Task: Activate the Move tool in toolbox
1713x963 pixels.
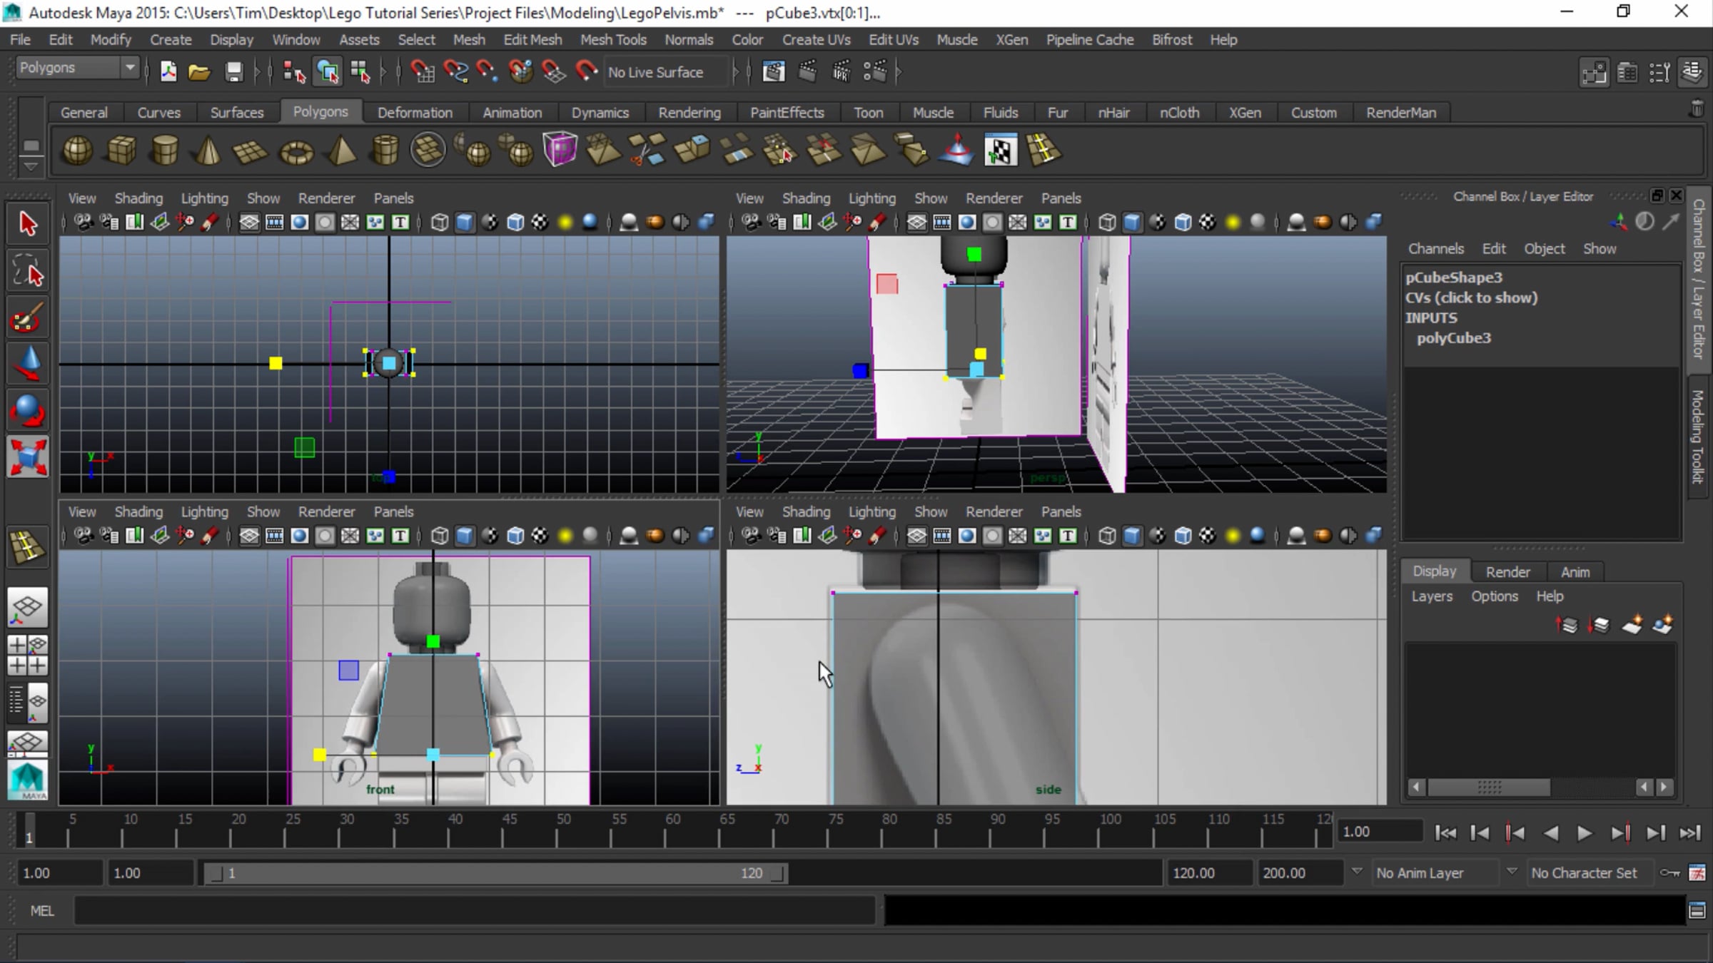Action: pyautogui.click(x=28, y=364)
